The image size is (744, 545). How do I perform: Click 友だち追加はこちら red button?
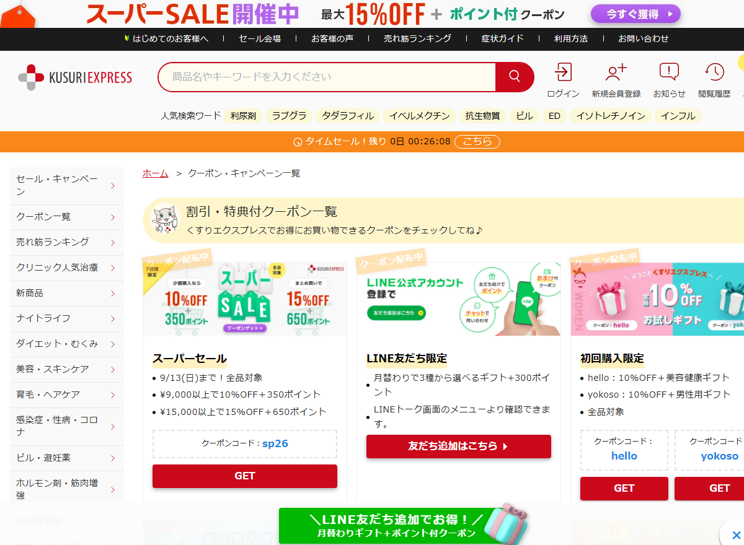[x=459, y=447]
